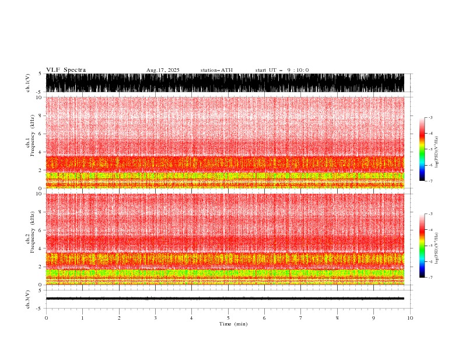Click the ch.1 voltage waveform panel
Viewport: 462px width, 357px height.
pos(225,83)
